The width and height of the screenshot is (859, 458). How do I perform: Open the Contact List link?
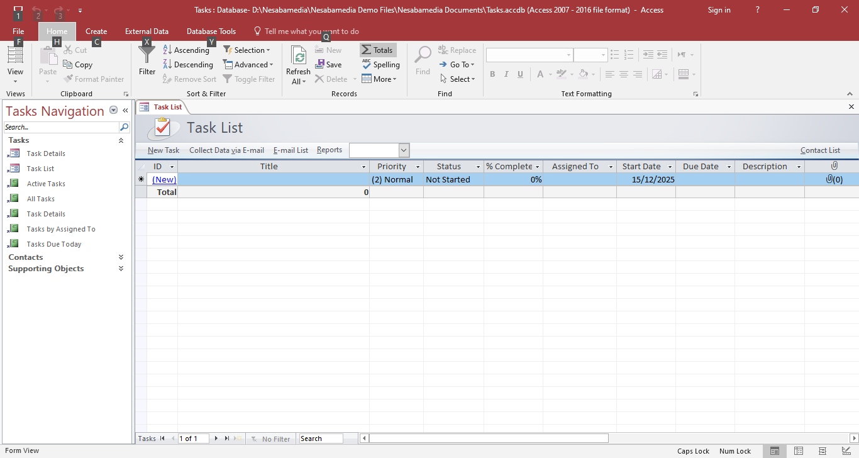click(820, 150)
